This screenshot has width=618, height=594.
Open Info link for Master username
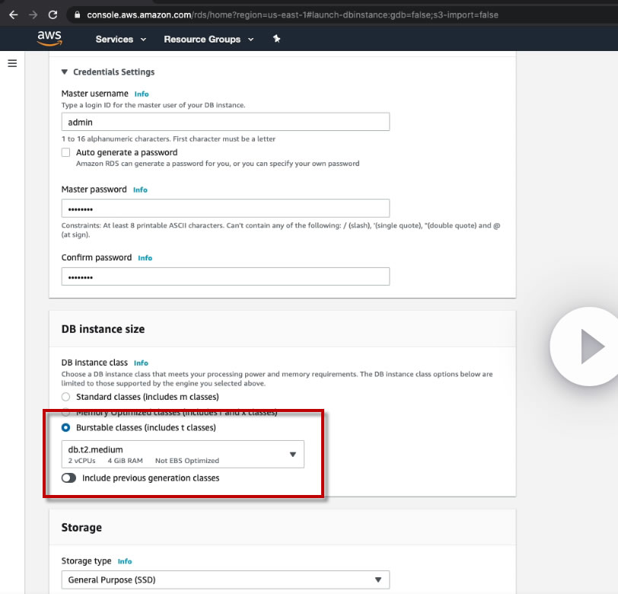click(x=142, y=94)
